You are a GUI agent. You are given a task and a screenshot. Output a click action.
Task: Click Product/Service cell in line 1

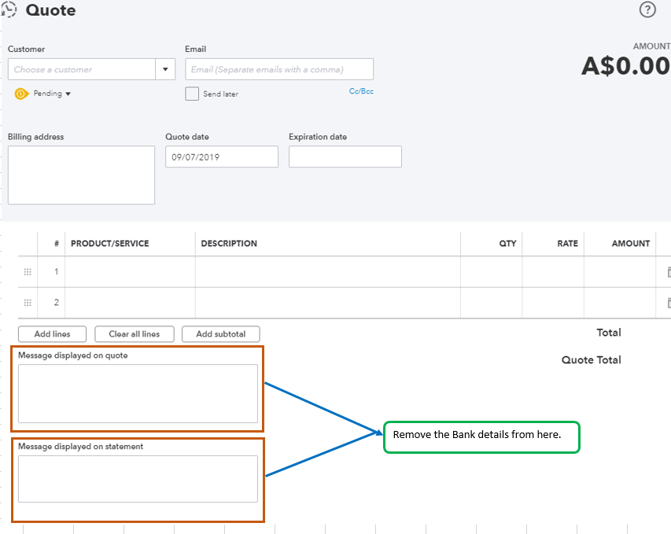pyautogui.click(x=130, y=271)
